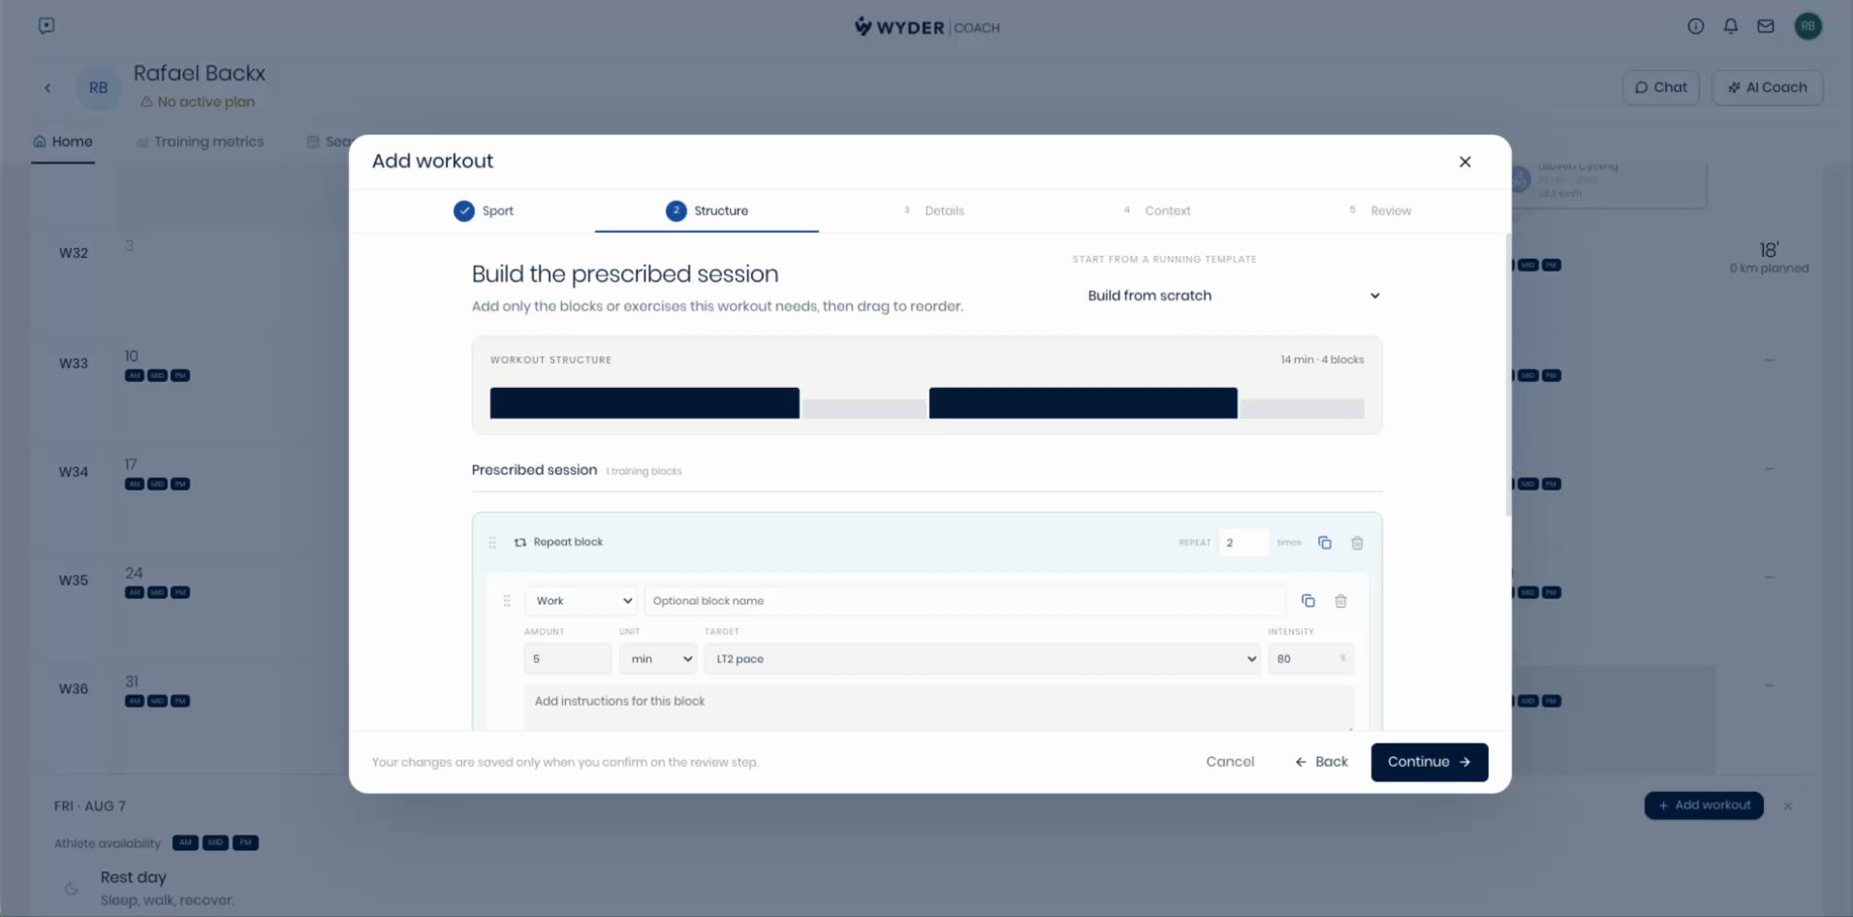Click the "Prescribed session" heading
This screenshot has height=917, width=1853.
[x=534, y=470]
